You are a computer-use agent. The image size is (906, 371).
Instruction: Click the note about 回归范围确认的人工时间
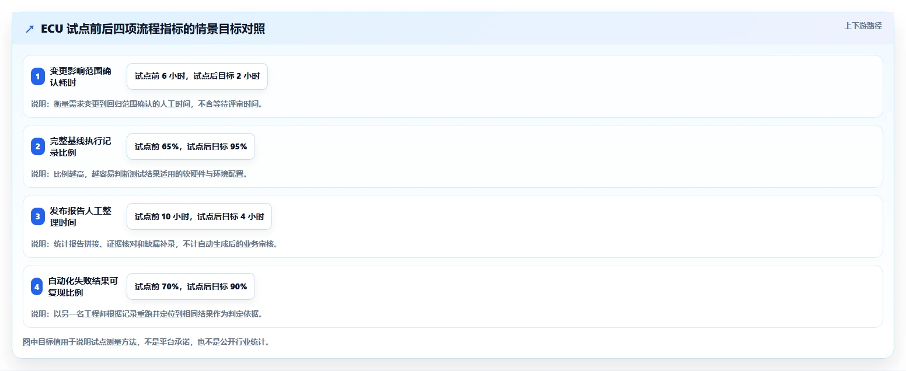coord(147,104)
